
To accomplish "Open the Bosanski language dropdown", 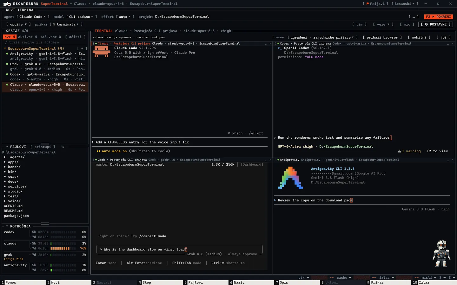I will (405, 4).
